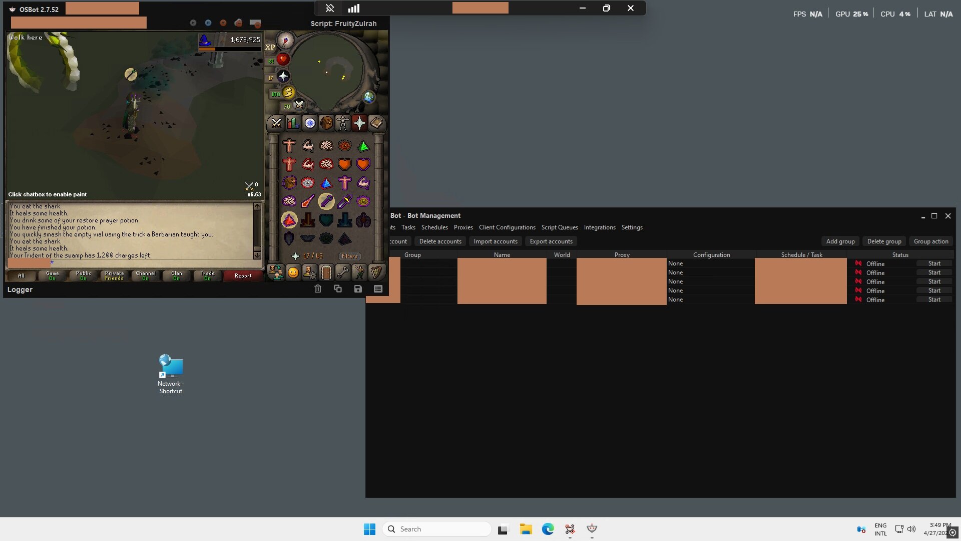Toggle the Run energy orb
The height and width of the screenshot is (541, 961).
click(288, 92)
